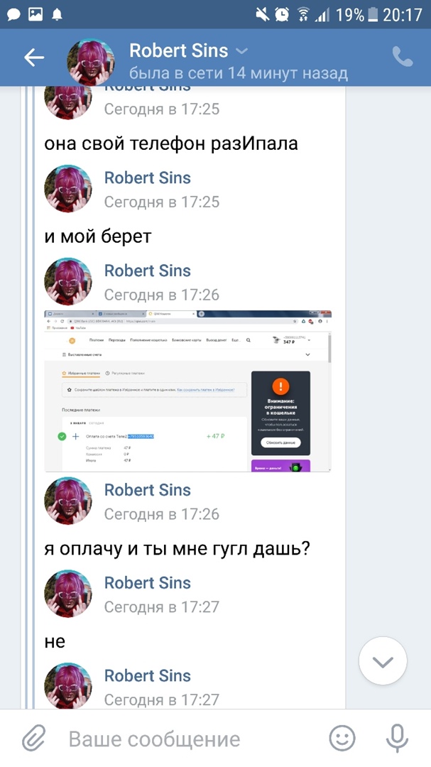Start a voice call with the phone icon
This screenshot has width=431, height=767.
tap(403, 58)
